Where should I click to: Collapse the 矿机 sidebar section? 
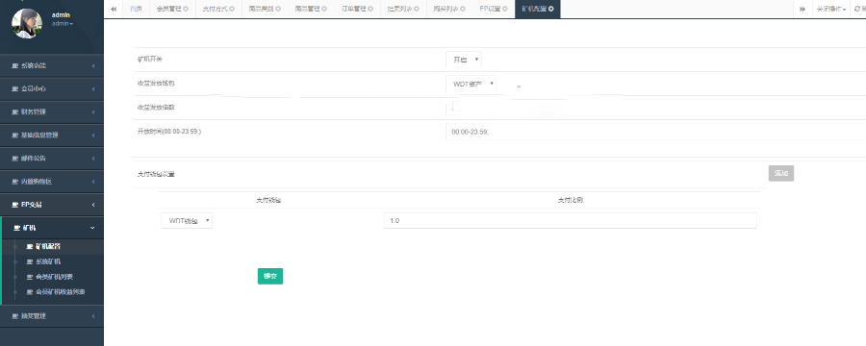pos(52,228)
